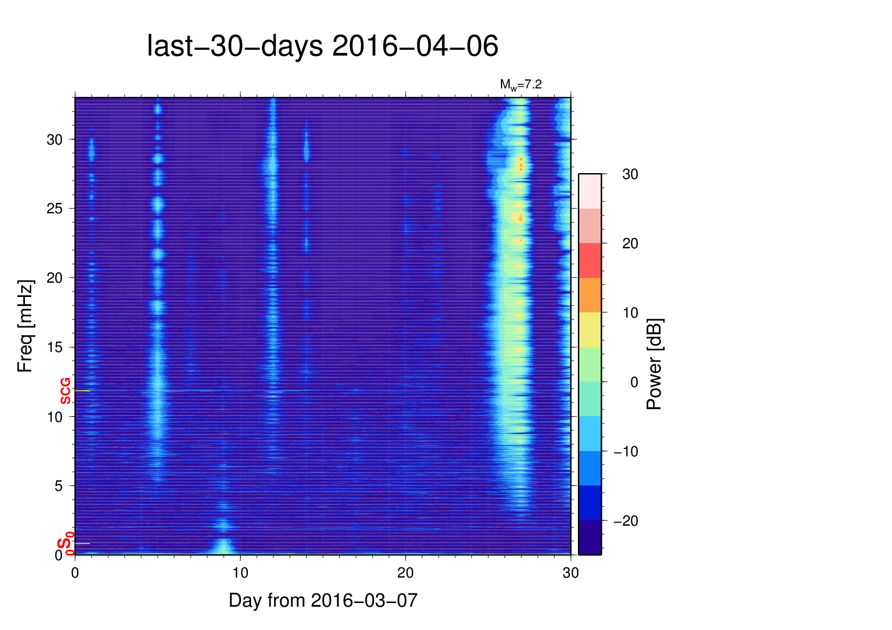Click the red SCG label on the frequency axis
Image resolution: width=892 pixels, height=630 pixels.
coord(65,391)
